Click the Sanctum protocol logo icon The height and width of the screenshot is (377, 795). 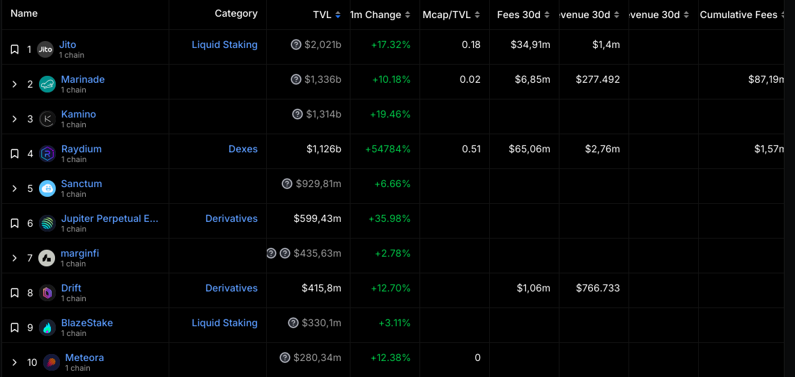click(47, 188)
